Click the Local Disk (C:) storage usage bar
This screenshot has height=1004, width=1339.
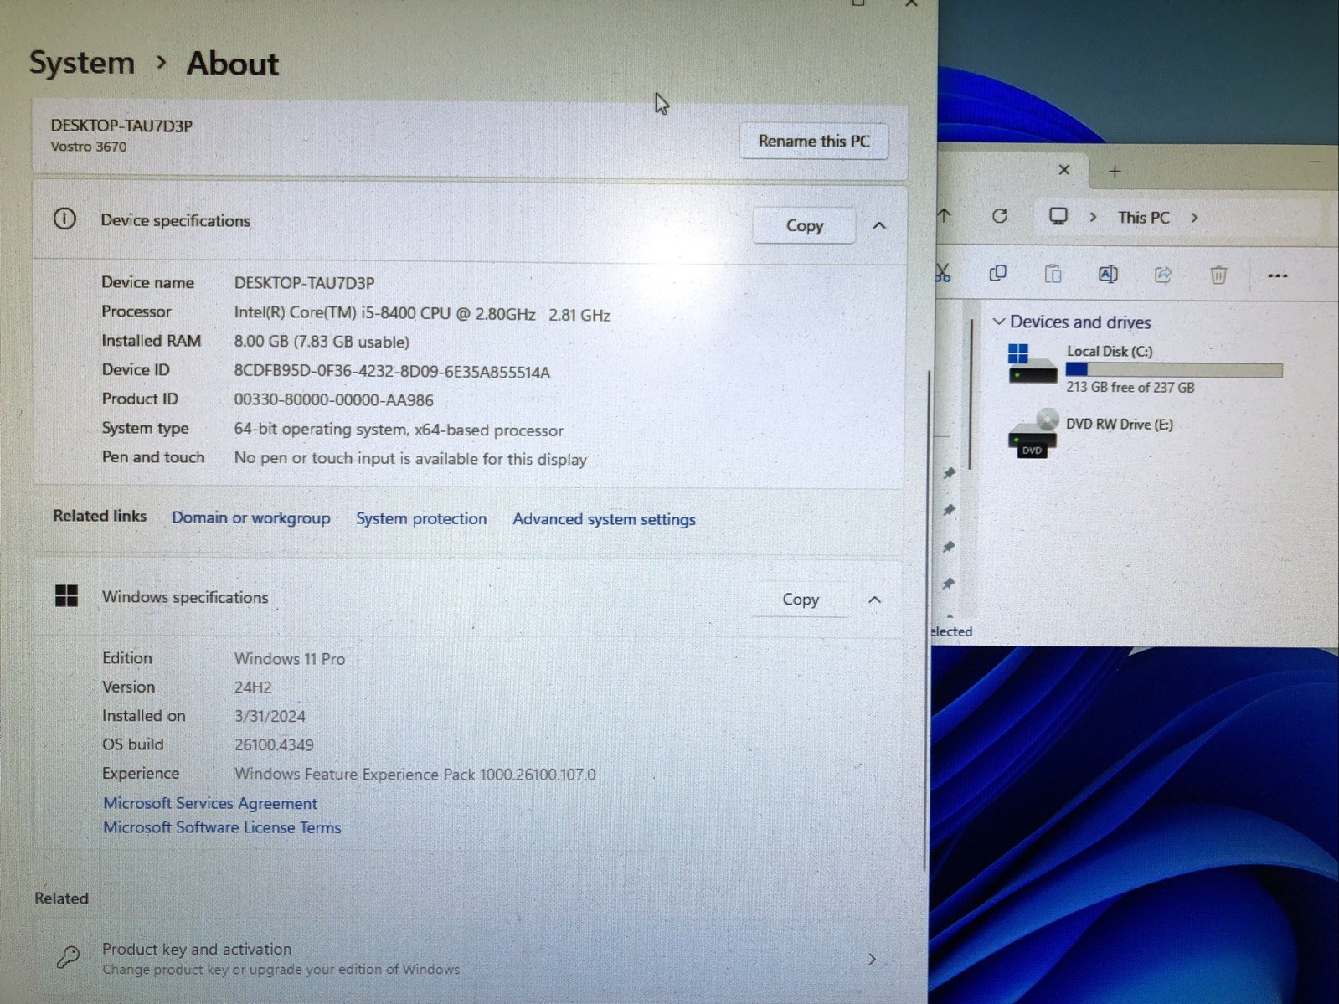1174,369
